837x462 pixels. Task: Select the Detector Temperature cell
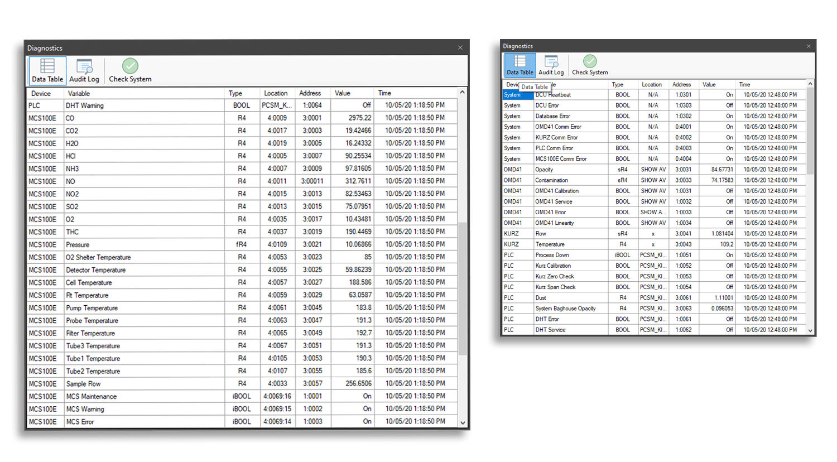(x=144, y=270)
